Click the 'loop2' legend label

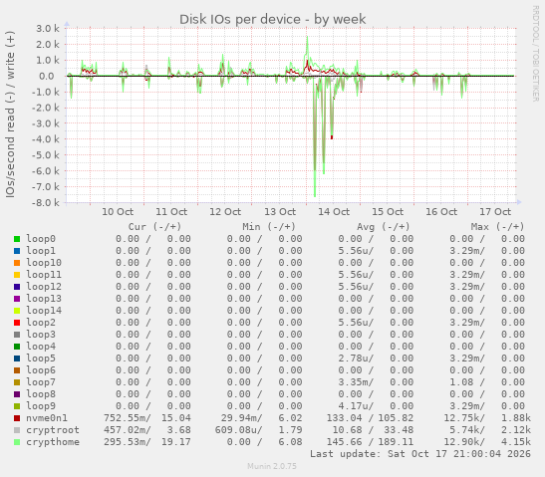[41, 323]
